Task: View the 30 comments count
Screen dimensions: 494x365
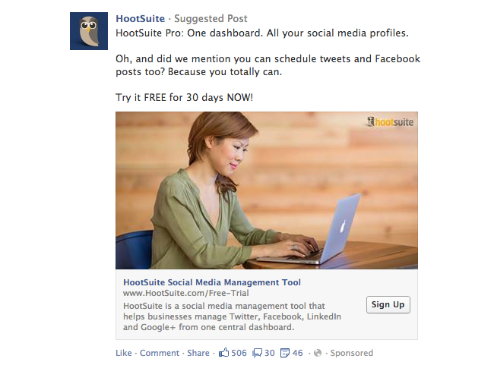Action: (x=269, y=353)
